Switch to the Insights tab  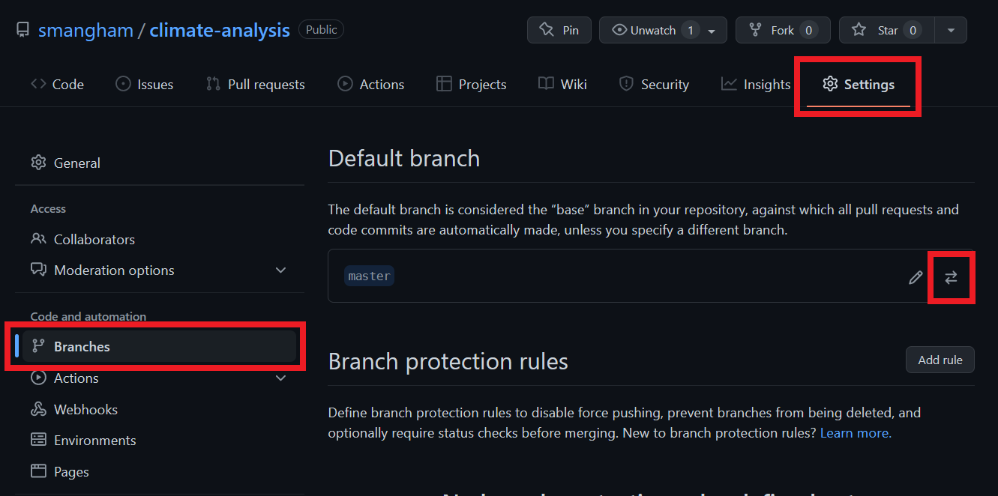click(x=755, y=84)
